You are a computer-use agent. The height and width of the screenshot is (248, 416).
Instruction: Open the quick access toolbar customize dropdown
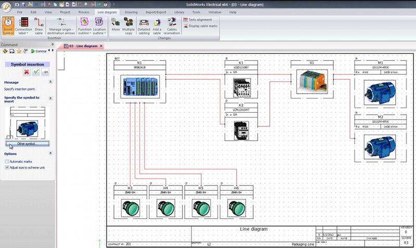pos(114,5)
